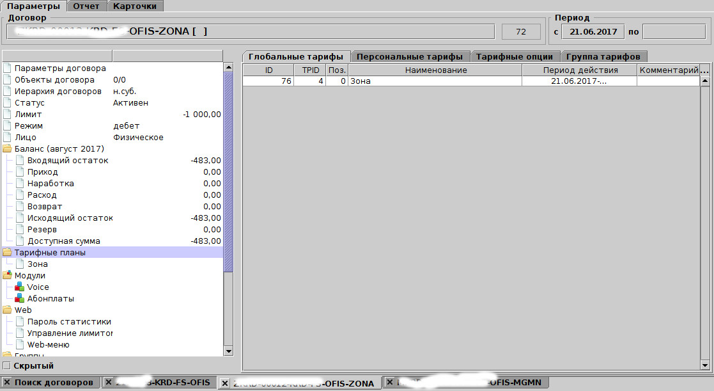Close the OFIS-MGMN tab with X icon

[389, 383]
